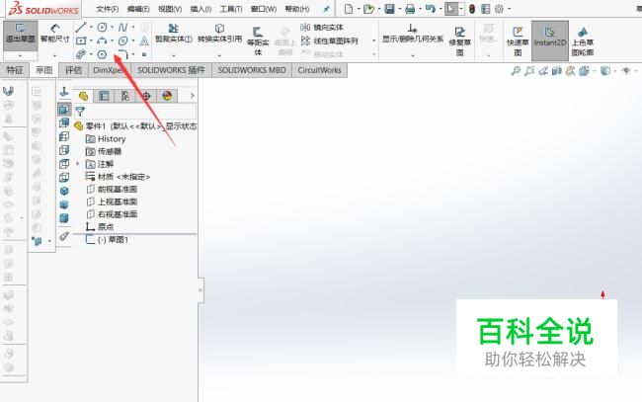The height and width of the screenshot is (402, 642).
Task: Click Display/Delete Relations (显示/删除几何关系)
Action: click(413, 34)
